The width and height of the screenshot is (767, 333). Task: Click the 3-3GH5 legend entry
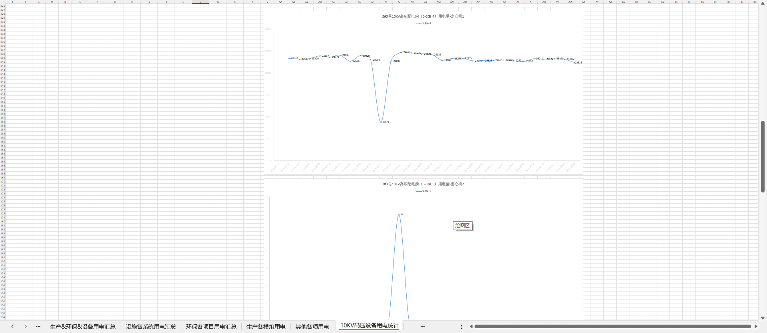pyautogui.click(x=423, y=191)
